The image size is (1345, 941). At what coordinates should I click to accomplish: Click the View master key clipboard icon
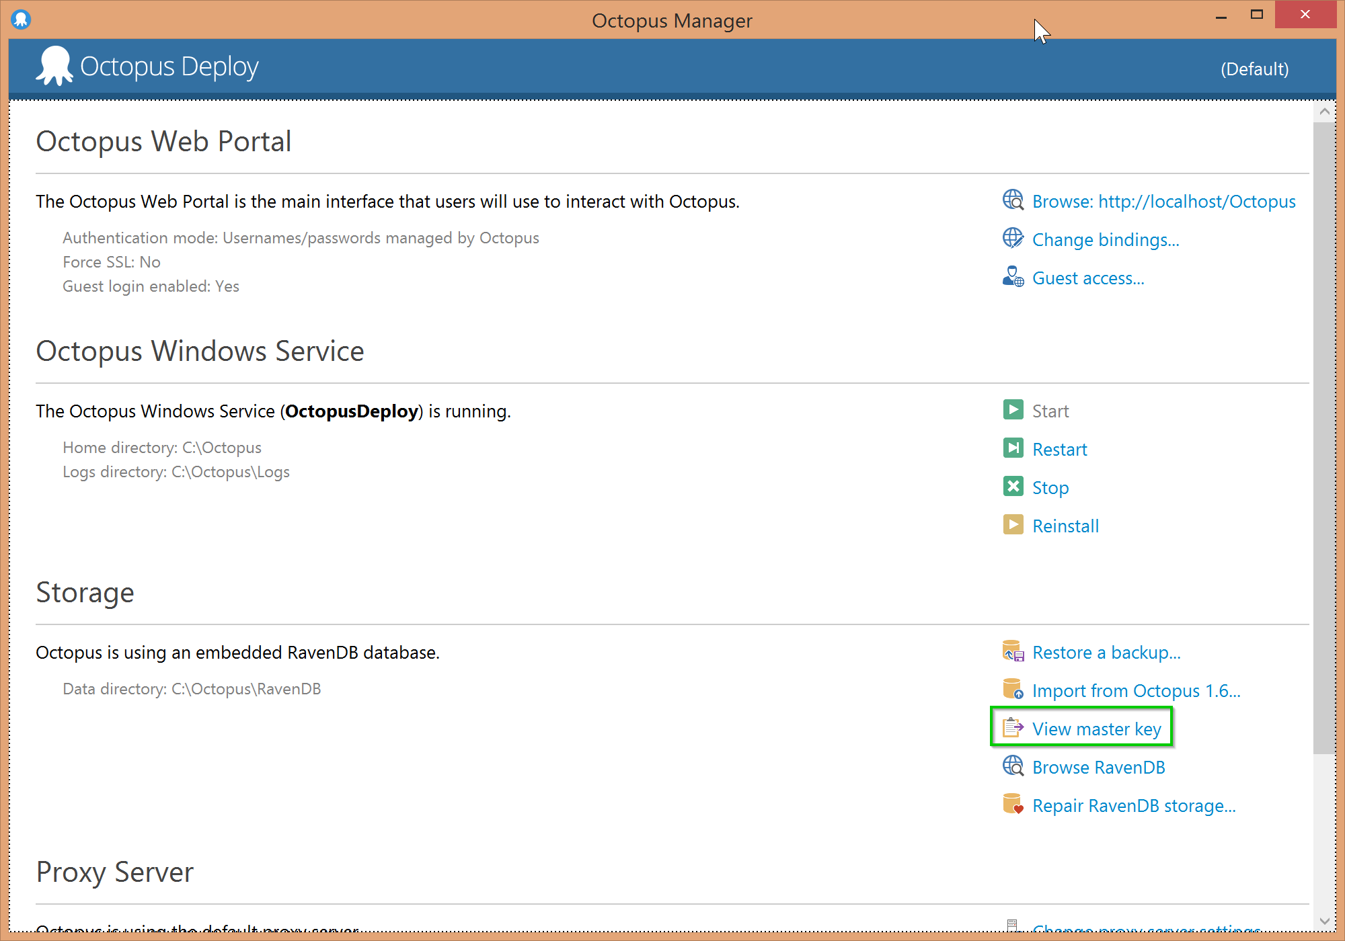click(x=1013, y=728)
